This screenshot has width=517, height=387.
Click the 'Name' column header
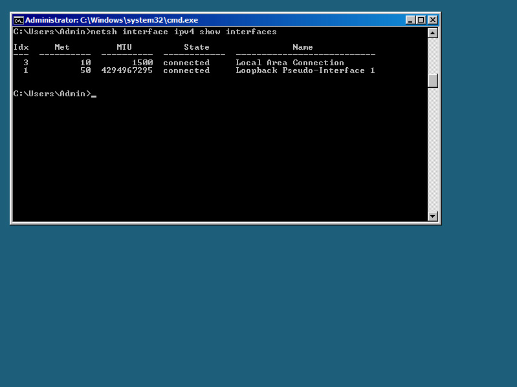pos(303,47)
